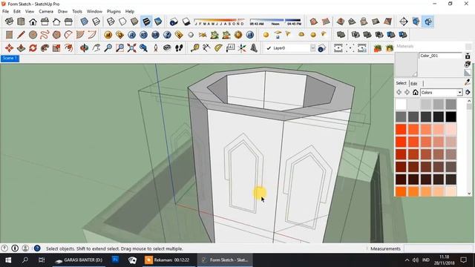Screen dimensions: 475x267
Task: Open Layer Manager button beside Layer0
Action: [322, 48]
